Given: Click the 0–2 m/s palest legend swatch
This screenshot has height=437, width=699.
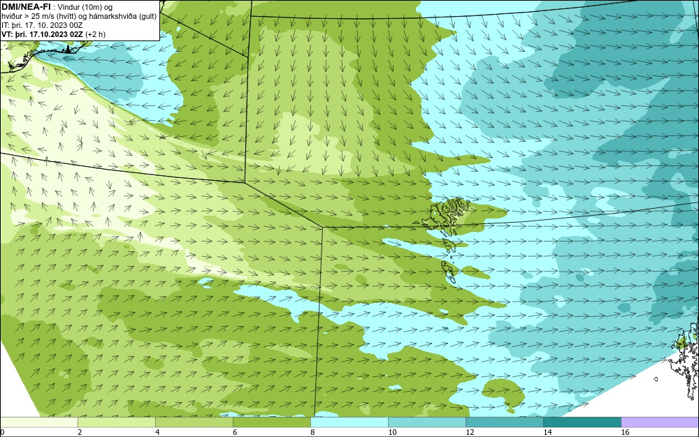Looking at the screenshot, I should [x=38, y=422].
